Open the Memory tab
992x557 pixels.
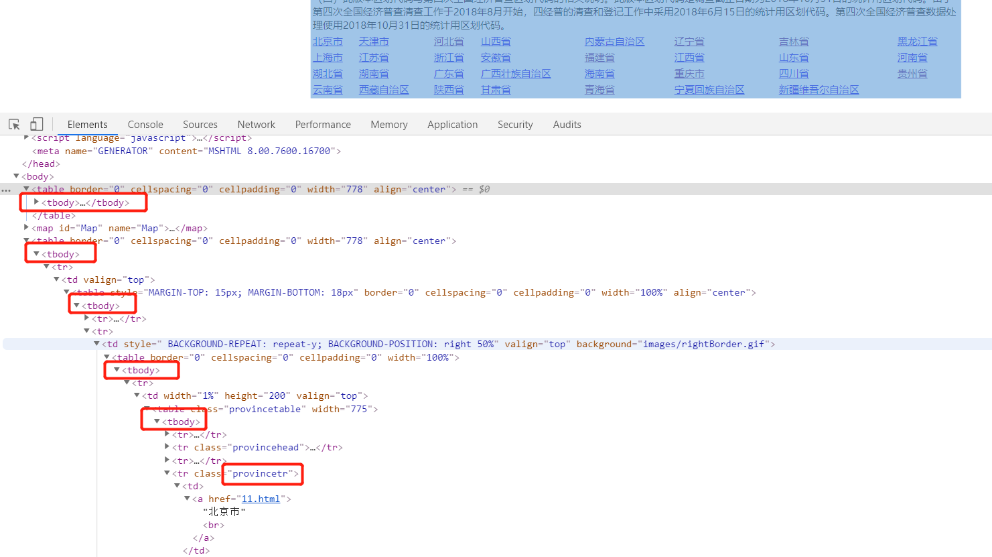[389, 125]
